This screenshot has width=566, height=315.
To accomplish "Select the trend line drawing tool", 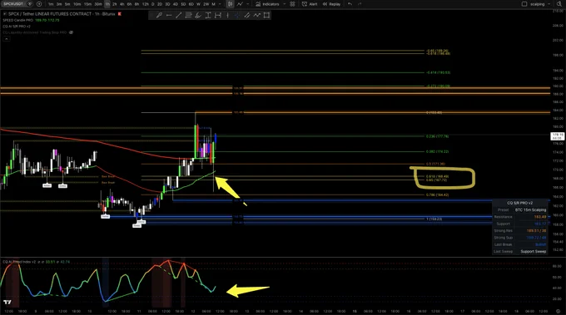I will tap(178, 15).
